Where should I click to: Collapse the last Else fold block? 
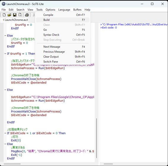click(x=5, y=144)
